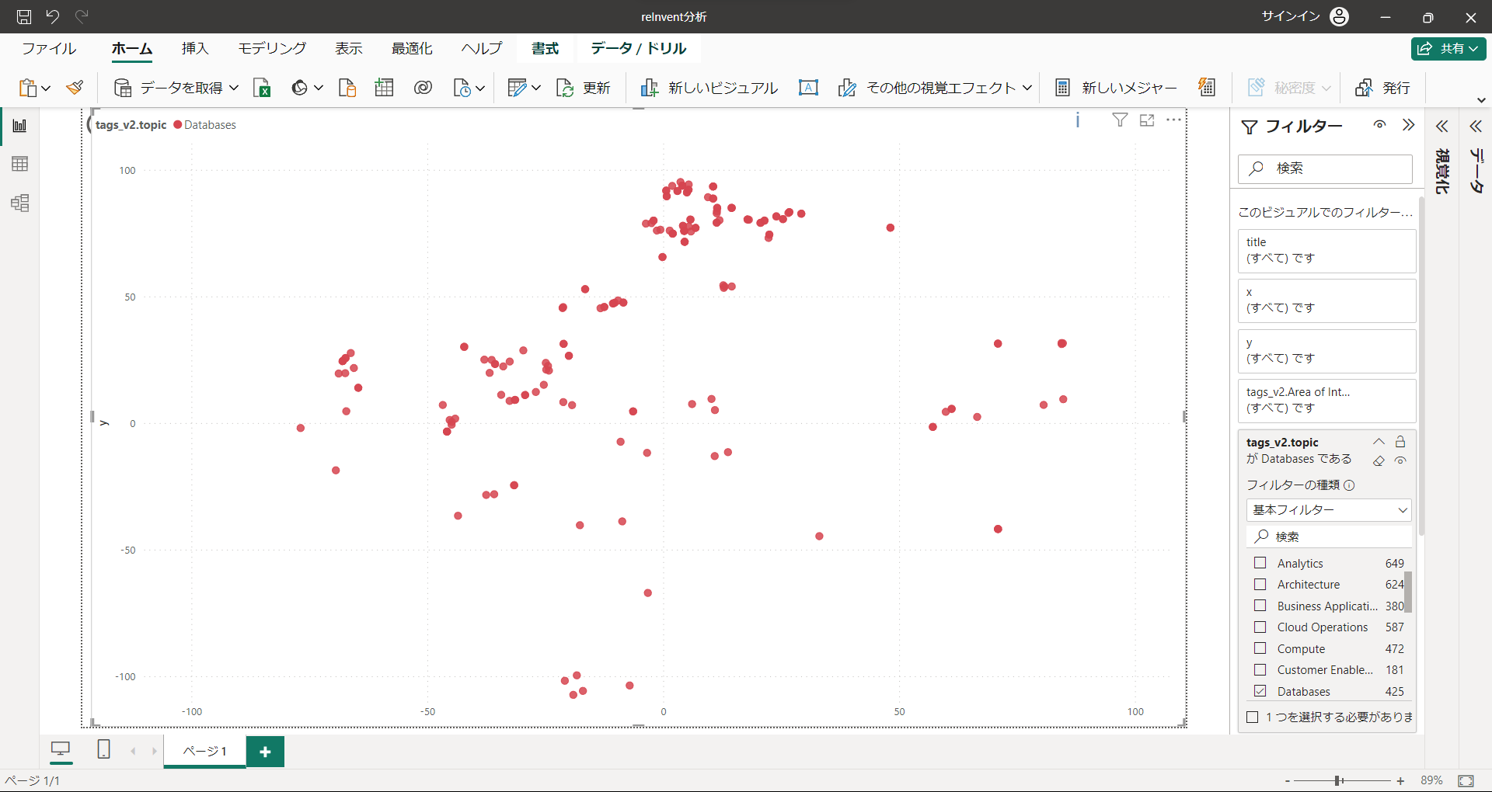Screen dimensions: 1492x792
Task: Collapse the tags_v2.topic filter card
Action: pos(1379,442)
